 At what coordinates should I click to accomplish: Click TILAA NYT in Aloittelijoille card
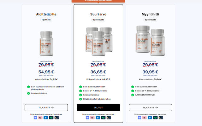(46, 108)
